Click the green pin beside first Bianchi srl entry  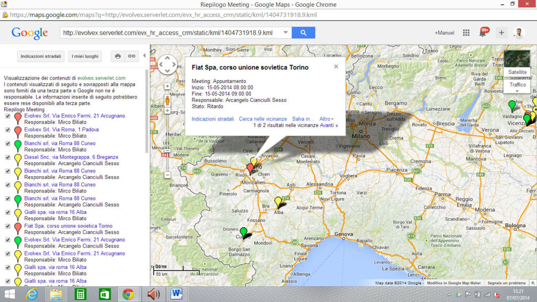(x=18, y=146)
